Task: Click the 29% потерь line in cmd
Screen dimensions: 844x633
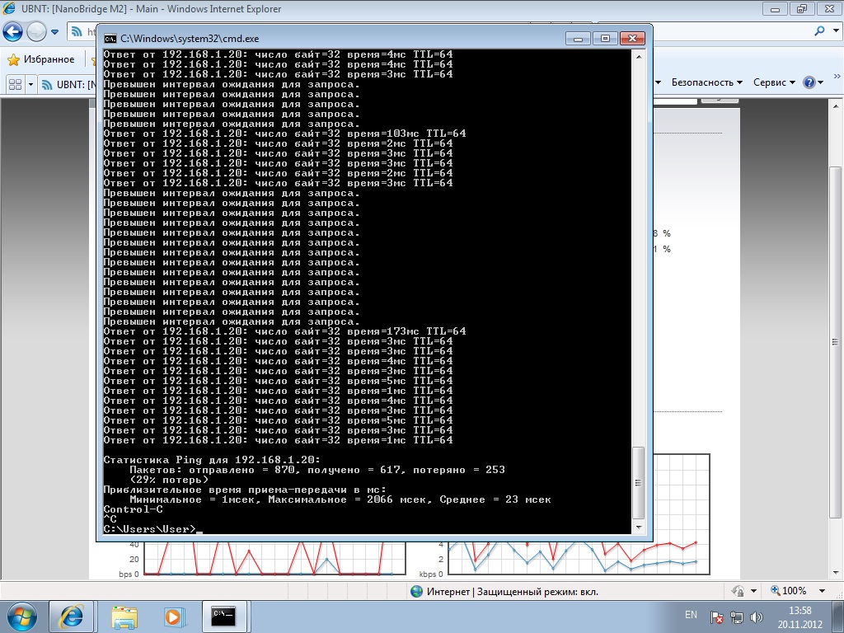Action: (x=168, y=481)
